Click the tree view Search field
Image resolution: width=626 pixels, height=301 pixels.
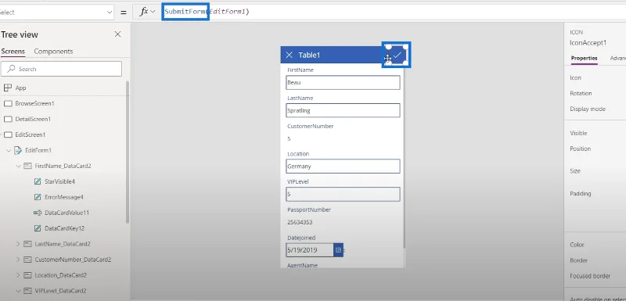click(x=62, y=69)
